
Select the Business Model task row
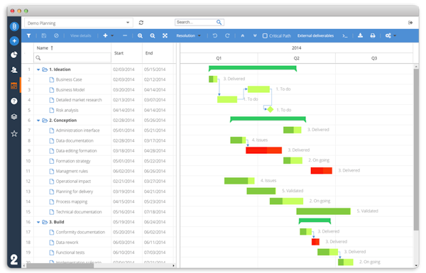point(99,90)
